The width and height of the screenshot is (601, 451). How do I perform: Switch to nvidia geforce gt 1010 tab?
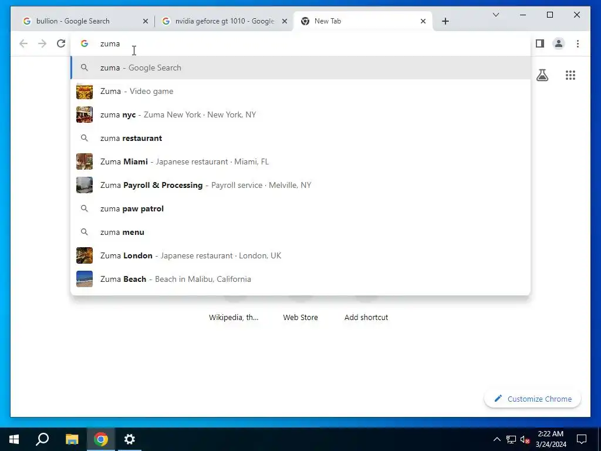click(x=224, y=21)
